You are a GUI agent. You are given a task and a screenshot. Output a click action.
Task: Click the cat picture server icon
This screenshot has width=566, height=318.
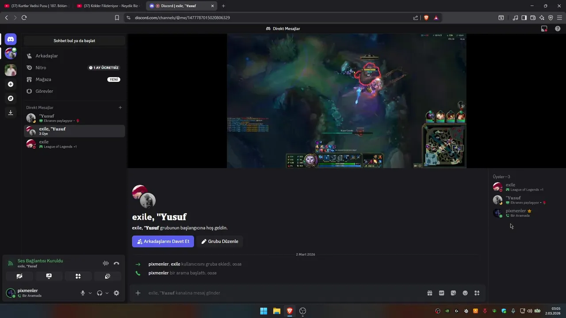coord(11,70)
